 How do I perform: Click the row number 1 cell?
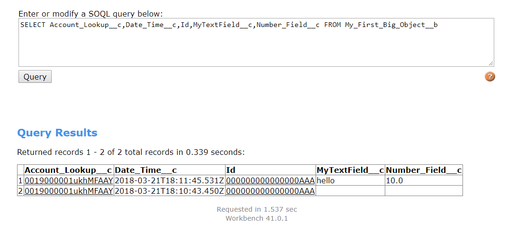pos(21,180)
